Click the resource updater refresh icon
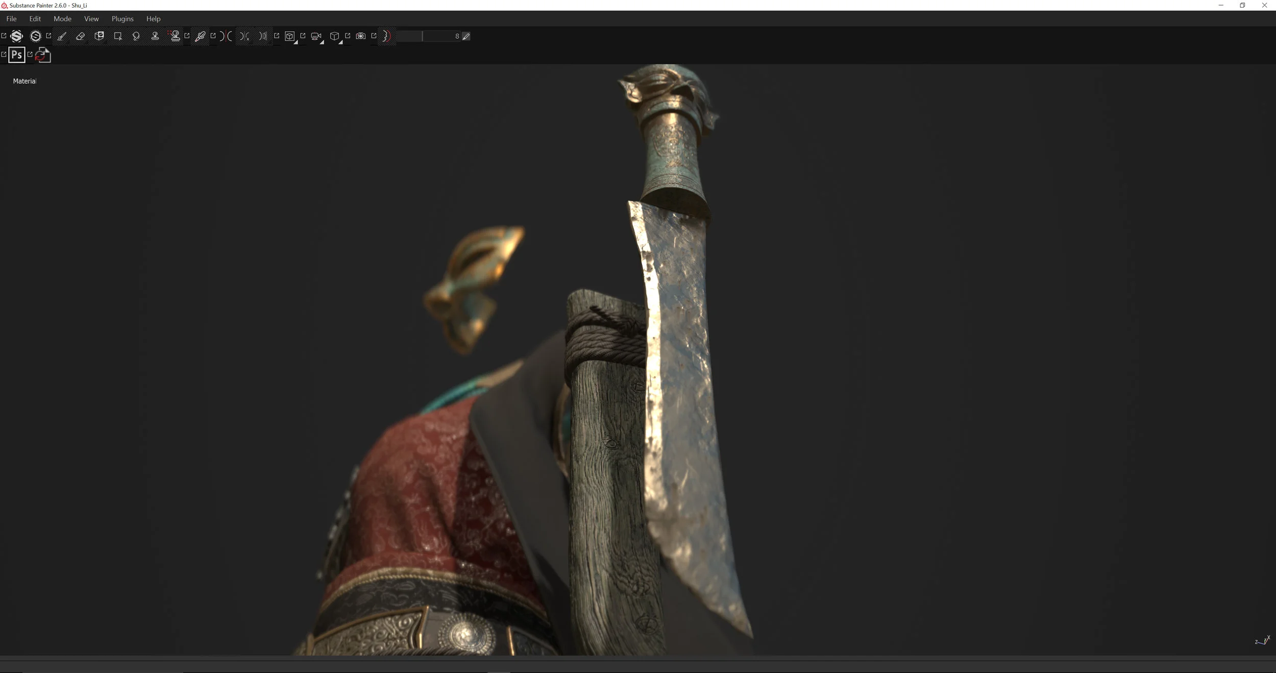This screenshot has height=673, width=1276. [43, 55]
